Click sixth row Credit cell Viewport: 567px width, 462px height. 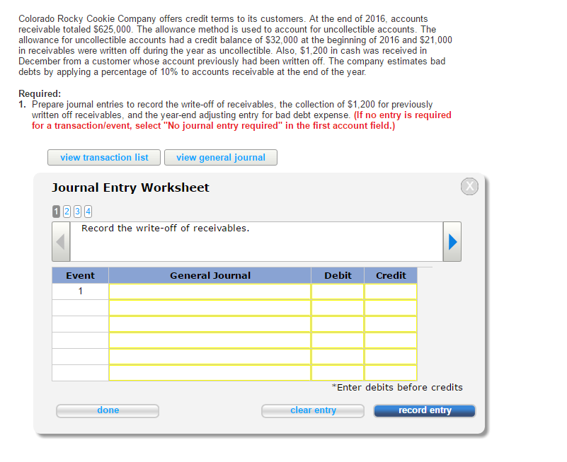point(391,373)
